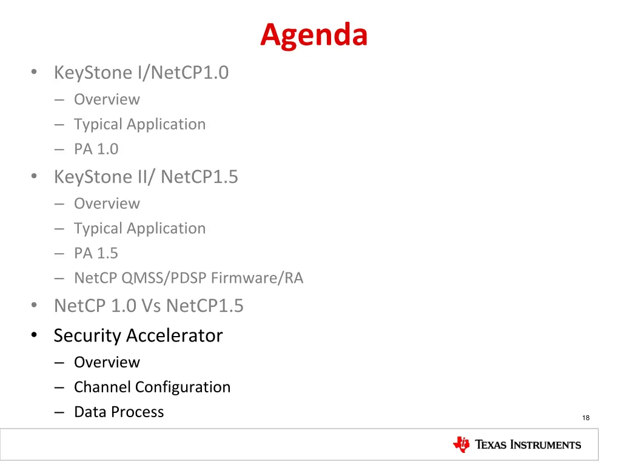Click the "Security Accelerator" bullet
The image size is (621, 465).
pos(138,335)
